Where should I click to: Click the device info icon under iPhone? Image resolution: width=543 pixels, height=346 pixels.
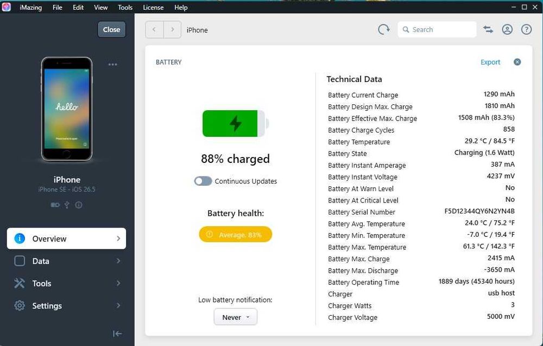(79, 205)
